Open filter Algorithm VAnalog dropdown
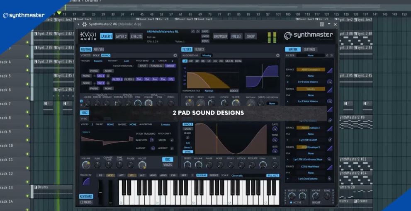 (207, 55)
